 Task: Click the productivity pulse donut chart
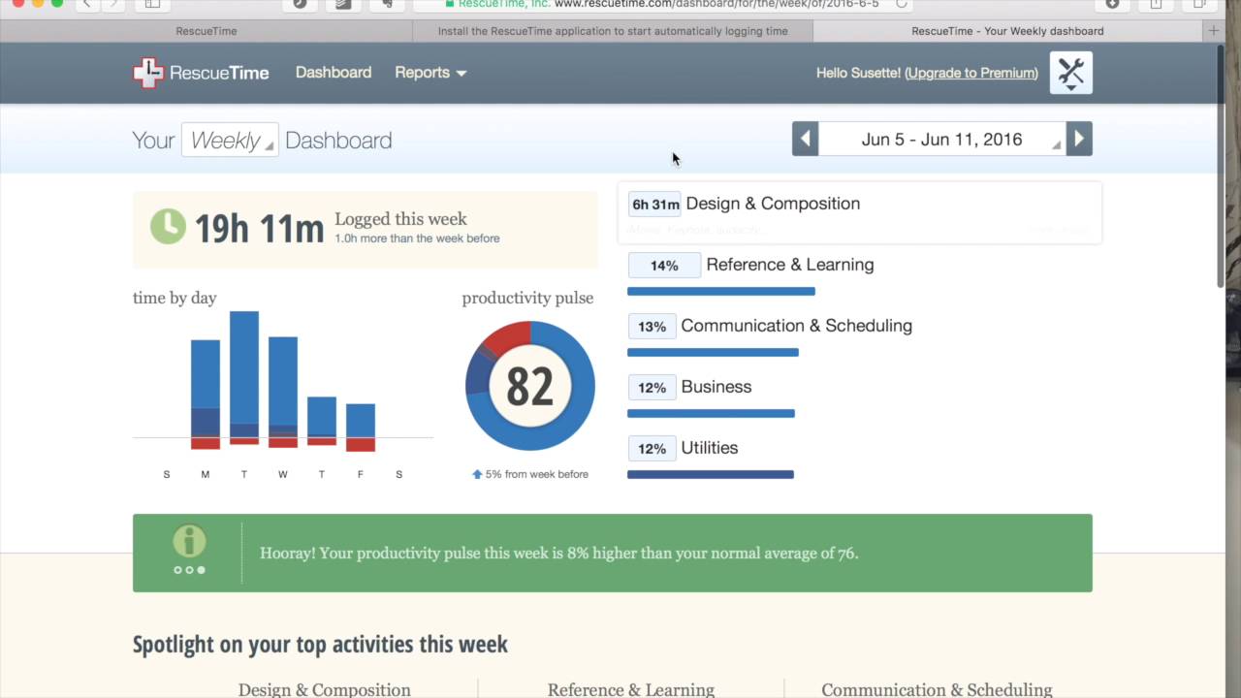tap(530, 386)
